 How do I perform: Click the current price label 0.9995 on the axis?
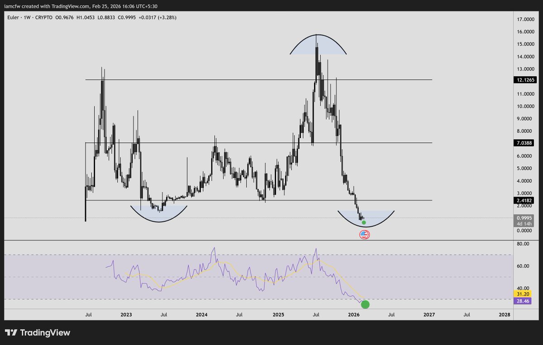click(x=525, y=218)
